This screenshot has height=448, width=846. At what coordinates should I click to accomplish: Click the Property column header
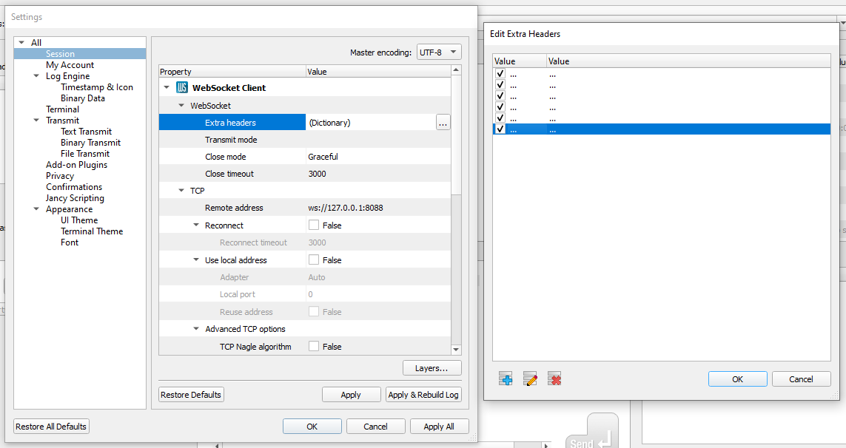point(232,72)
